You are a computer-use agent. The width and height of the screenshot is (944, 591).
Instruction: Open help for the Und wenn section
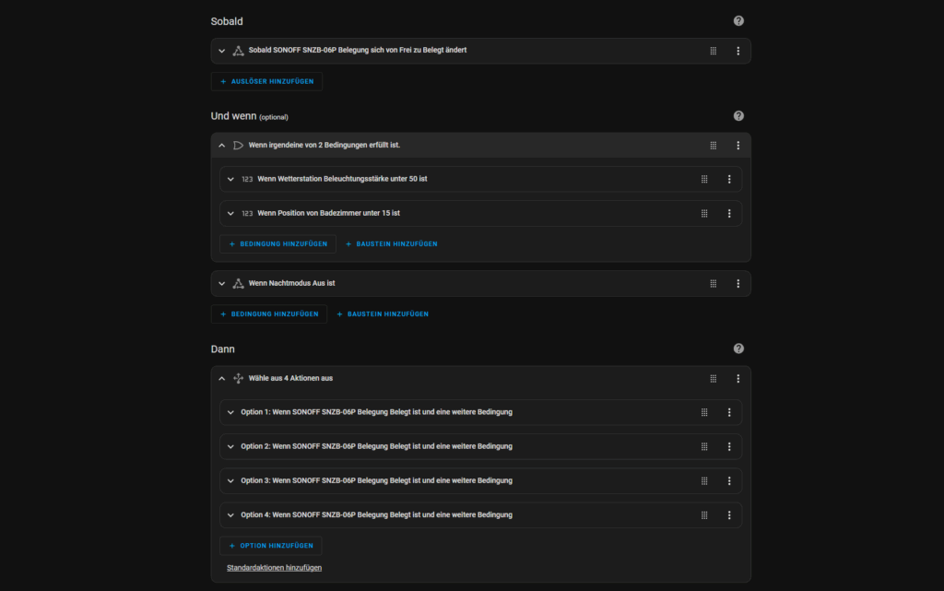coord(738,116)
